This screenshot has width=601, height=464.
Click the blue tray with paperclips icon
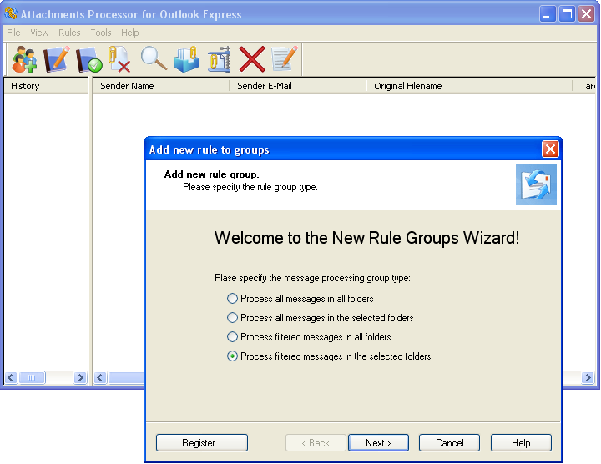click(186, 59)
